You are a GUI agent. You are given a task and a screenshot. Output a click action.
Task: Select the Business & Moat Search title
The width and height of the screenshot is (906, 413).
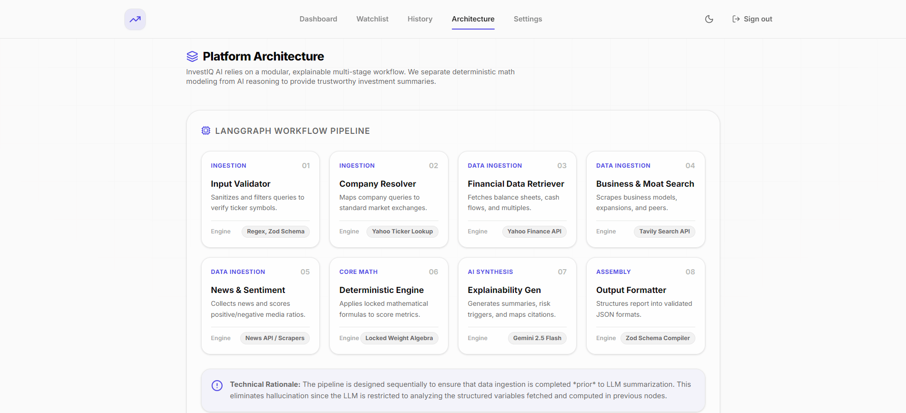645,184
